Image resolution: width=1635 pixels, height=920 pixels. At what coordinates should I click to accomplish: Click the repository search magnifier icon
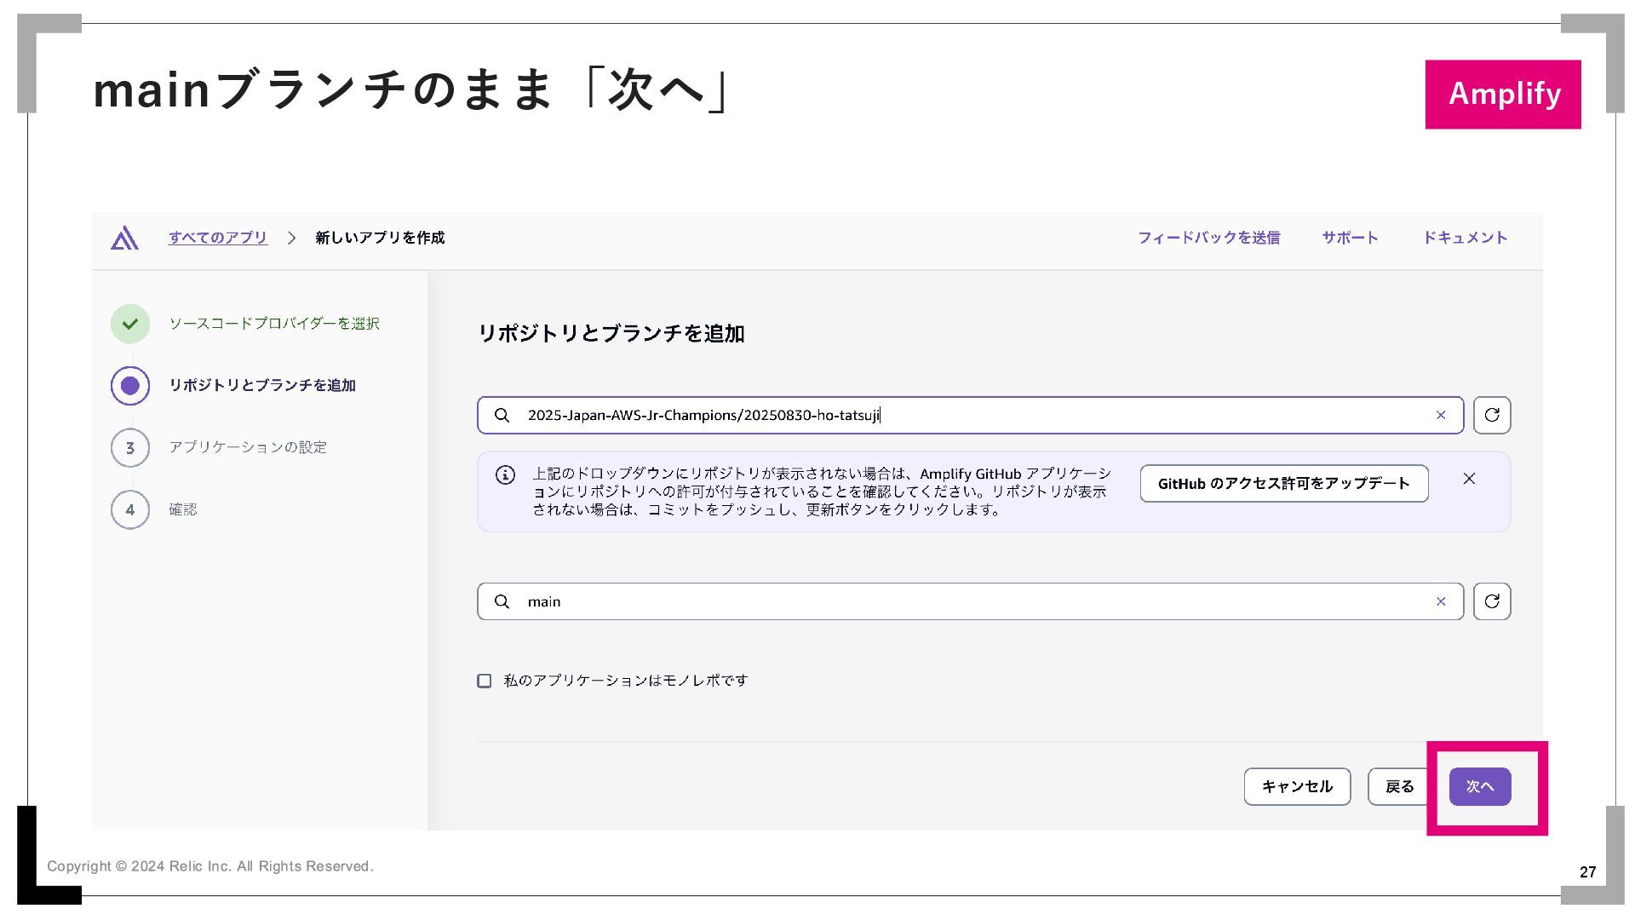pyautogui.click(x=502, y=415)
